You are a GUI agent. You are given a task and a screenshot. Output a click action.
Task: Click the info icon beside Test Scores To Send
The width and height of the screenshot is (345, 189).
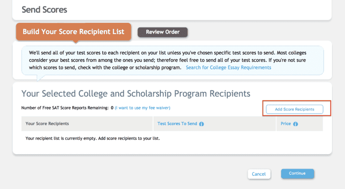pyautogui.click(x=201, y=124)
